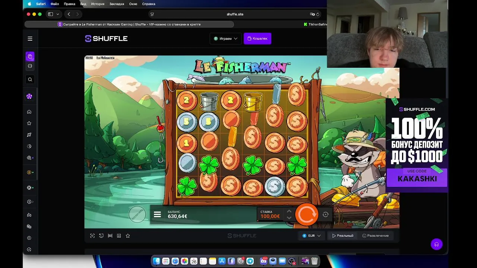Open the Правка menu
The height and width of the screenshot is (268, 477).
69,4
